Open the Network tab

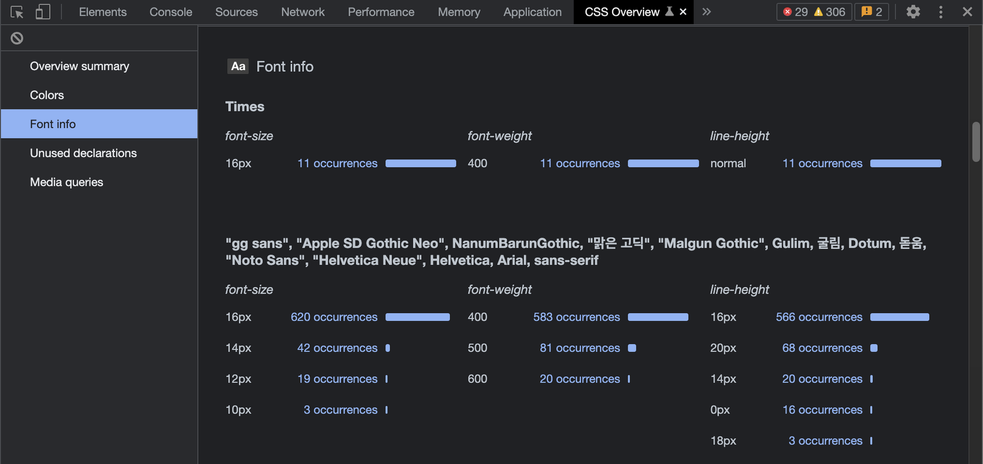coord(303,12)
